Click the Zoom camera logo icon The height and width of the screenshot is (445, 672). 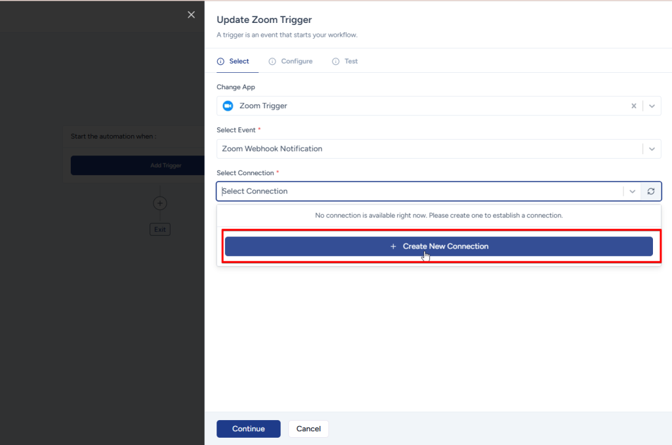pyautogui.click(x=228, y=106)
